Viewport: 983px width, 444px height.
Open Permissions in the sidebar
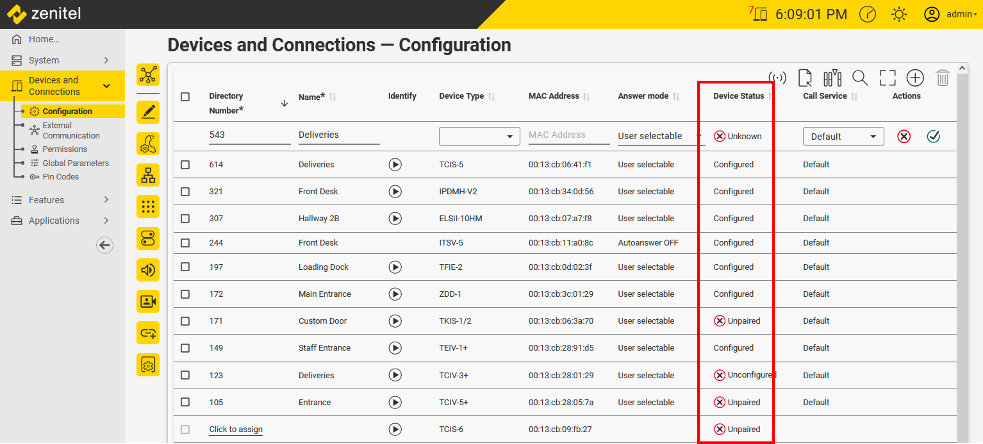pos(65,149)
